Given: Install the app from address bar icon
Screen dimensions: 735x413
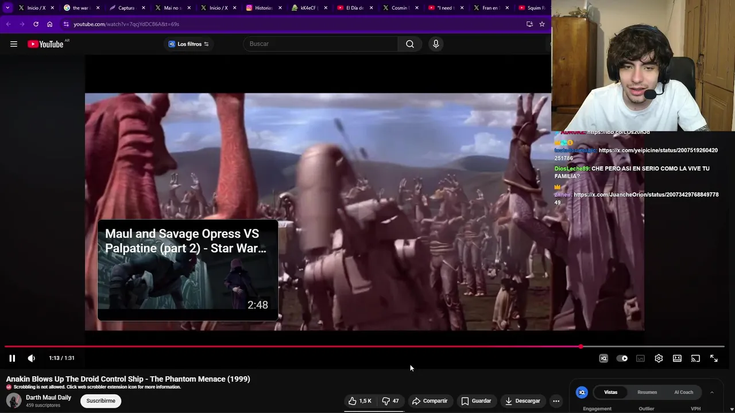Looking at the screenshot, I should click(529, 24).
